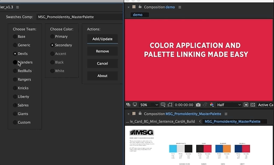Click the COLOR APPLICATION headline in viewer

(196, 50)
